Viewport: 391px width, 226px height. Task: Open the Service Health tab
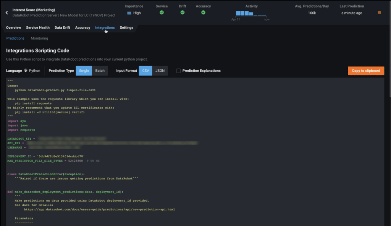click(38, 28)
